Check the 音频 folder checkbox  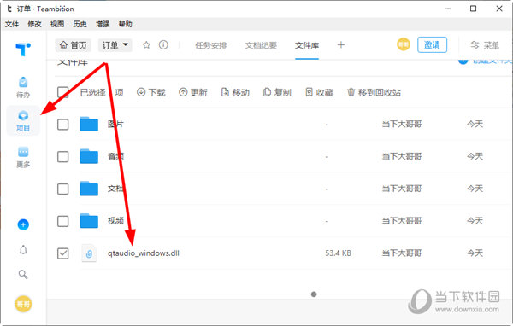coord(62,156)
